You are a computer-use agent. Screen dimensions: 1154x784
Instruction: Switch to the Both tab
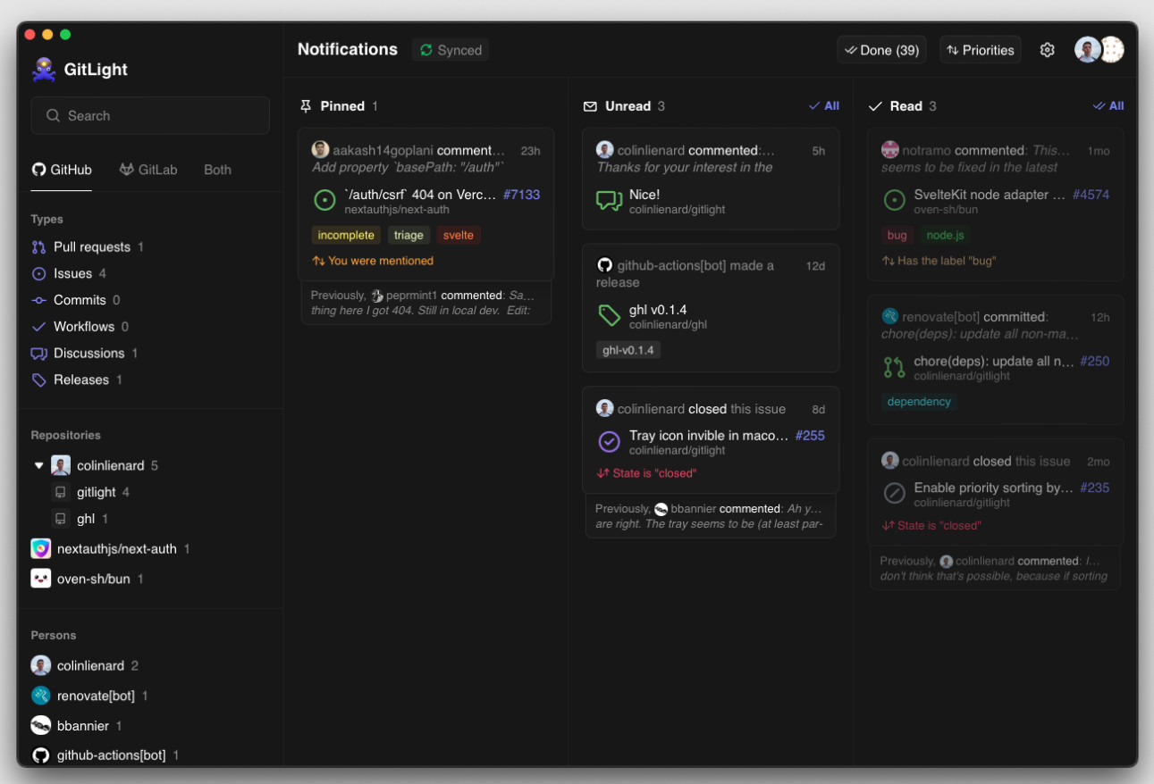217,170
